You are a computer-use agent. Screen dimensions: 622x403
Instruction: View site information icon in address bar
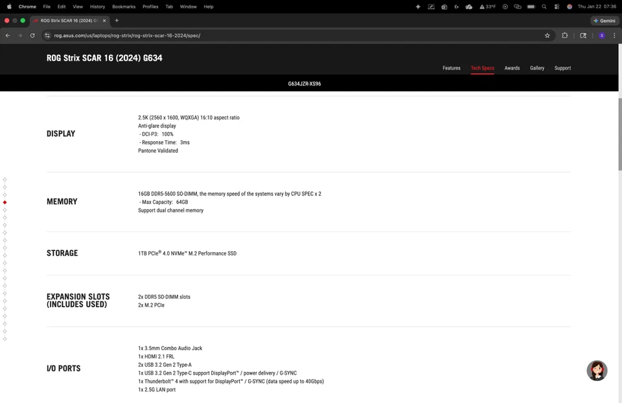(x=47, y=36)
